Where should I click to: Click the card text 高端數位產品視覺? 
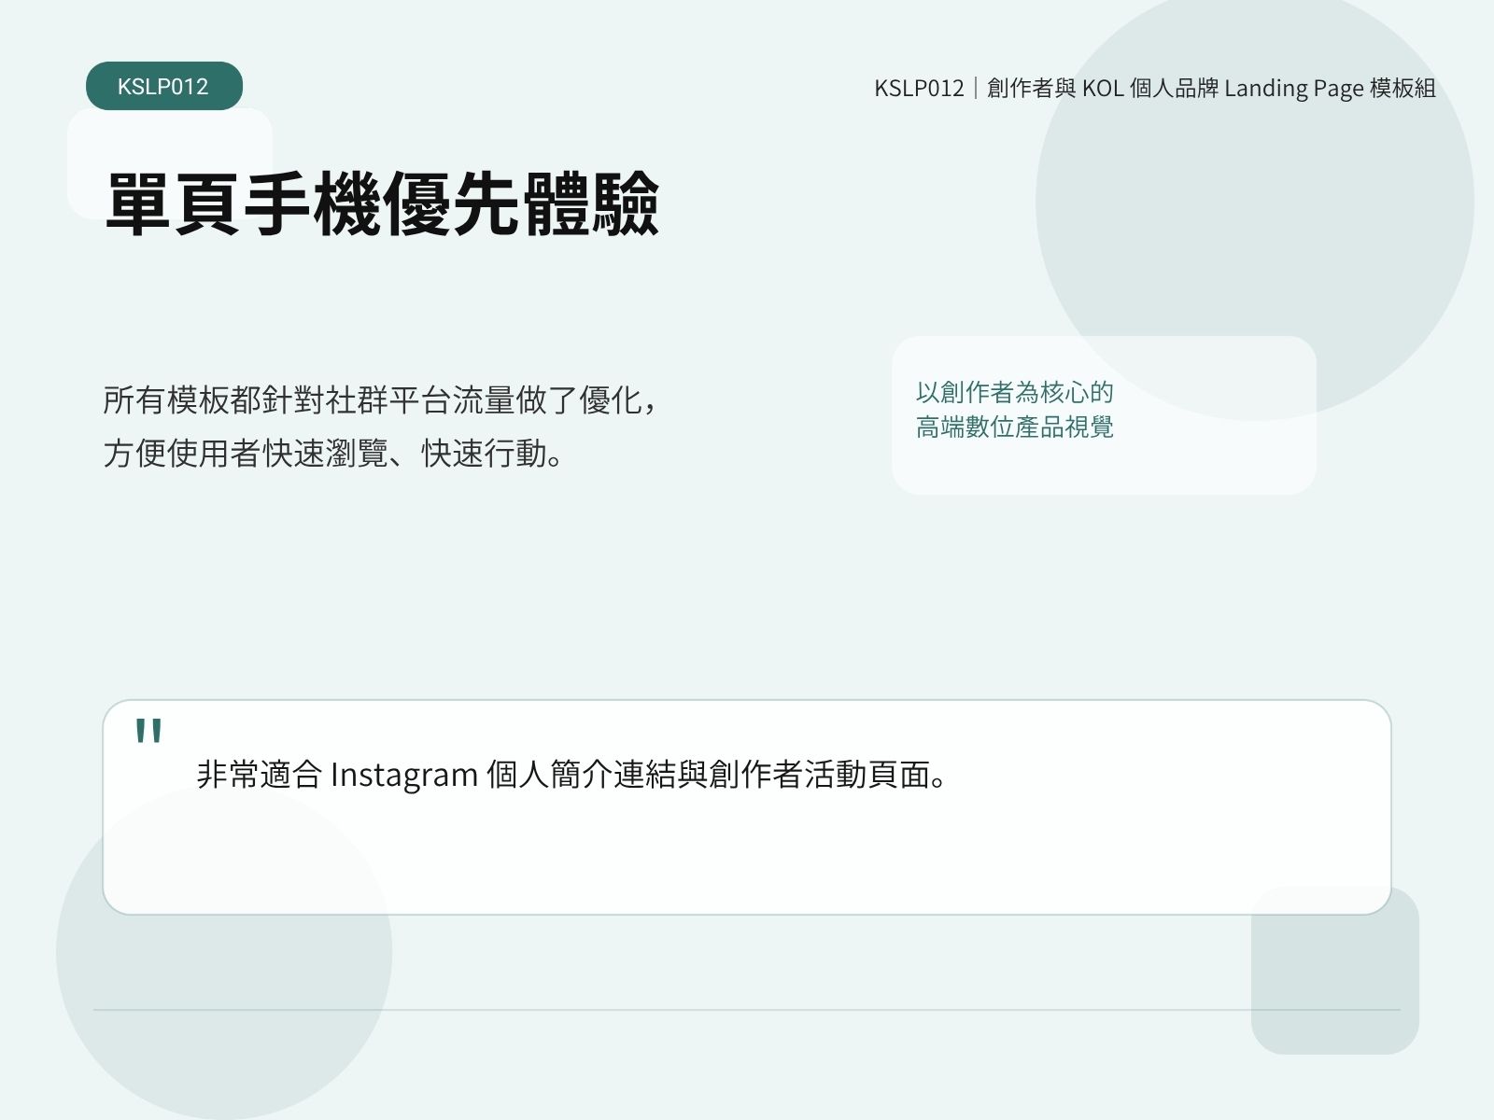click(x=1015, y=427)
